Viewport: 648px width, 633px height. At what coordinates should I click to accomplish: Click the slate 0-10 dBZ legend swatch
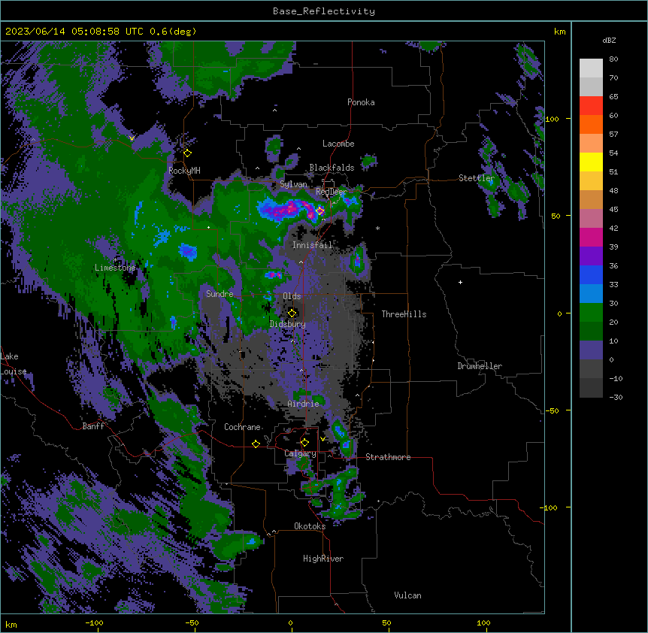(591, 350)
